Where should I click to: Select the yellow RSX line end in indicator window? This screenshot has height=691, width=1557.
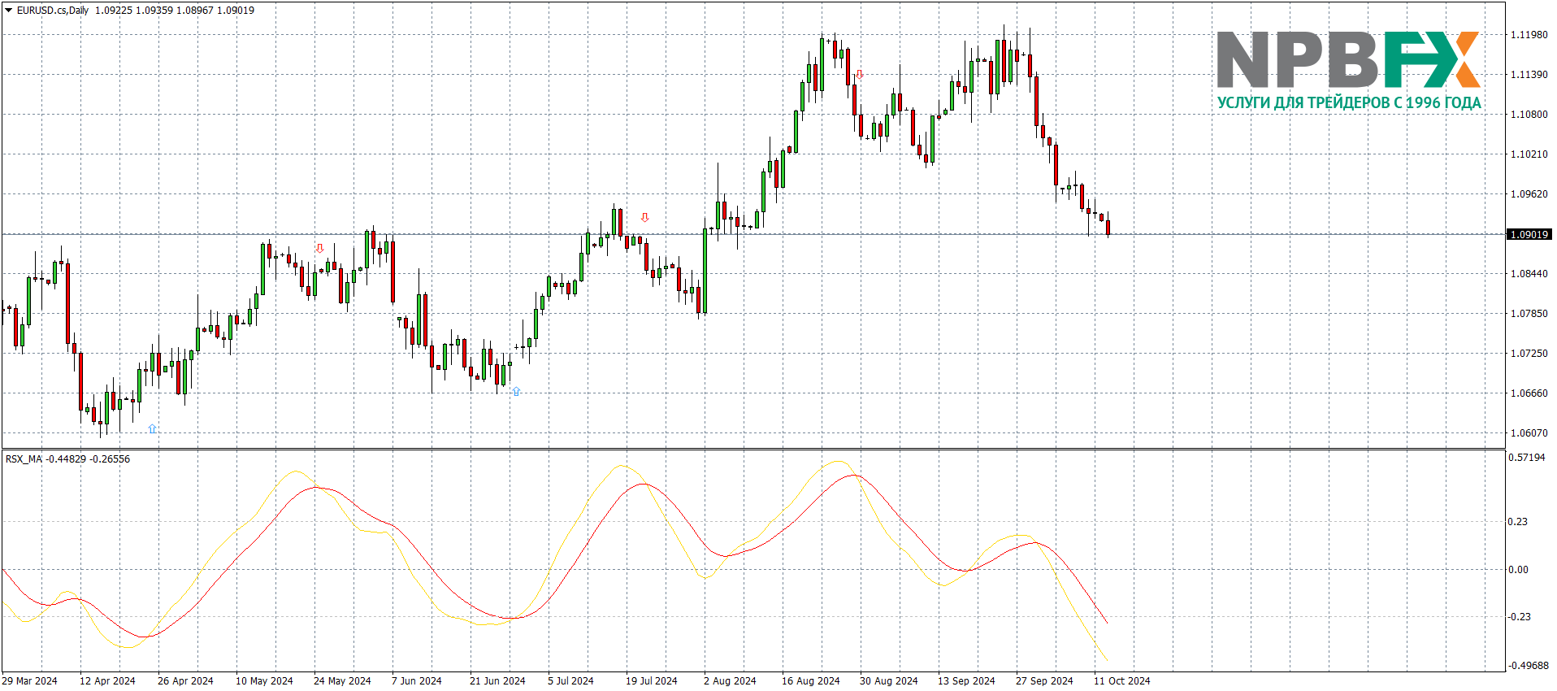point(1106,659)
